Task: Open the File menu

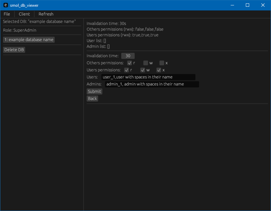Action: click(7, 14)
